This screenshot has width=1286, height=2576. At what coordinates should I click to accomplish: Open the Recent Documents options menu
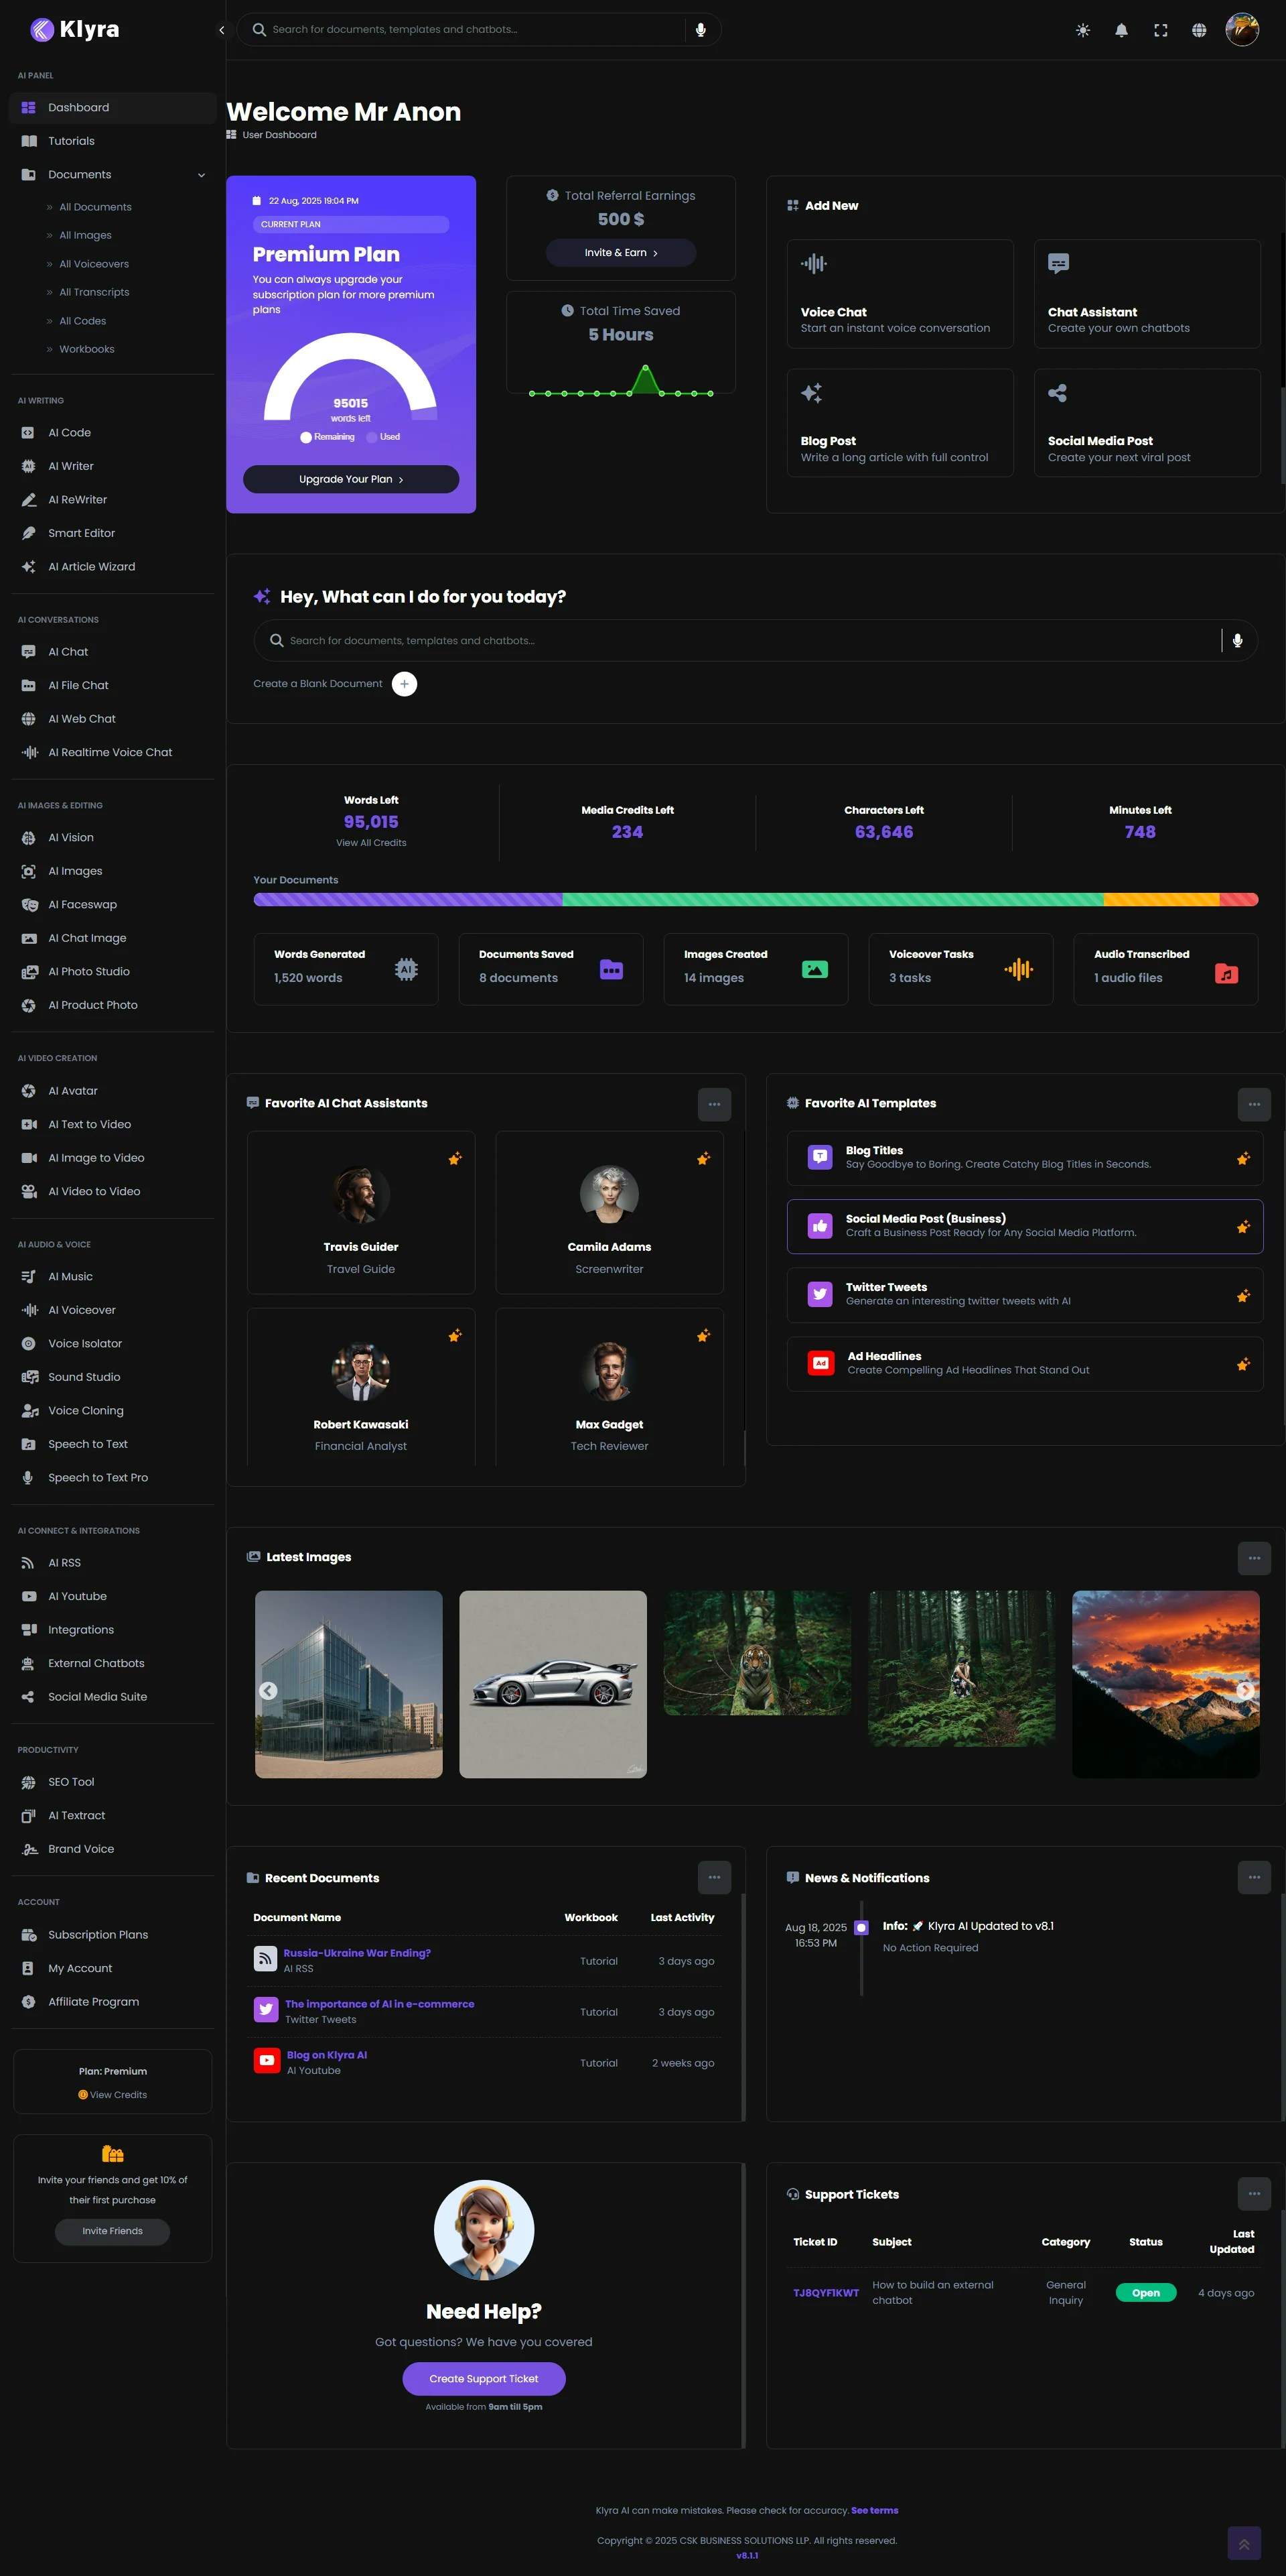click(713, 1877)
